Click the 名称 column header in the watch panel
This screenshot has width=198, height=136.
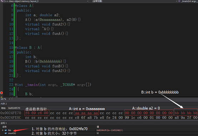[4, 127]
